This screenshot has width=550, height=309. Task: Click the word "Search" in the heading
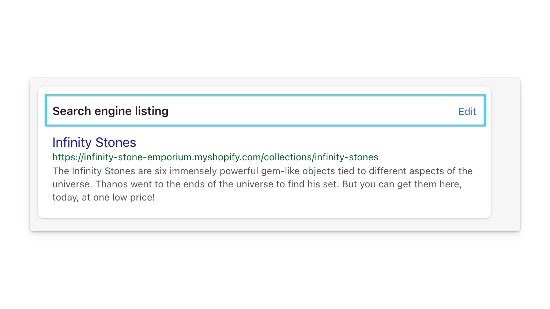(72, 111)
